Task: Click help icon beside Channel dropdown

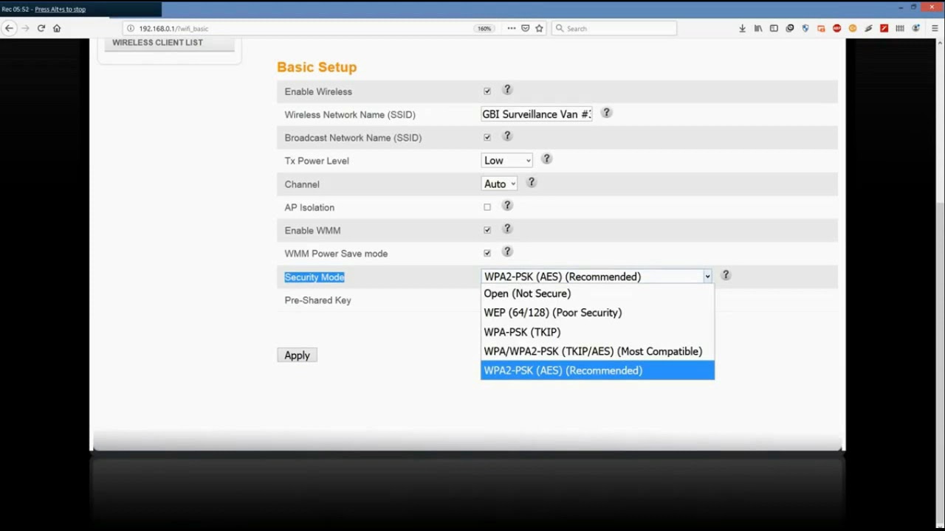Action: pyautogui.click(x=531, y=182)
